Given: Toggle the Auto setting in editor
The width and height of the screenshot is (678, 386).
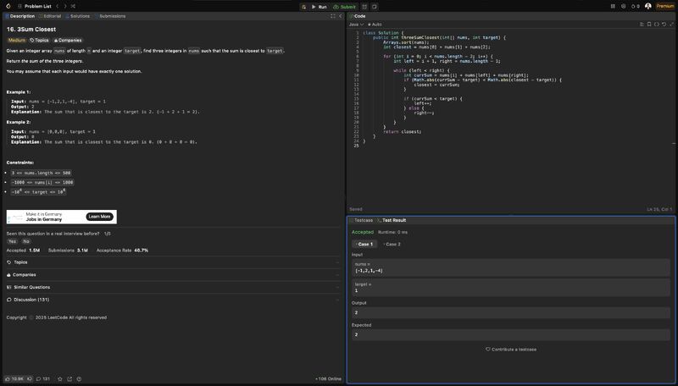Looking at the screenshot, I should click(374, 25).
